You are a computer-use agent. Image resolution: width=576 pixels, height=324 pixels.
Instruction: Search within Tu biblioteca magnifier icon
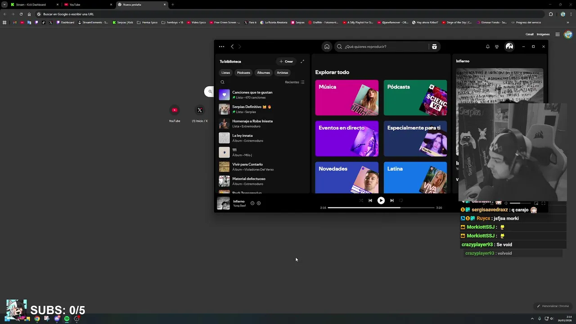tap(222, 82)
